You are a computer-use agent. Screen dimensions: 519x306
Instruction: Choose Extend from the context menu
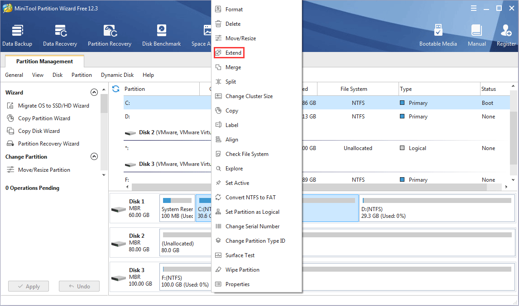229,53
